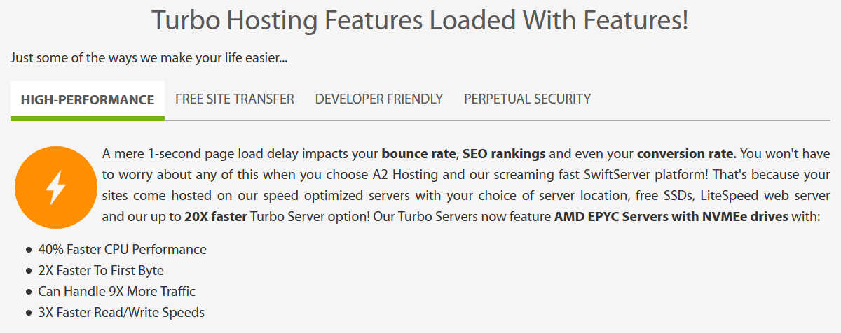Viewport: 841px width, 333px height.
Task: Click the bold 'conversion rate' text
Action: [685, 153]
